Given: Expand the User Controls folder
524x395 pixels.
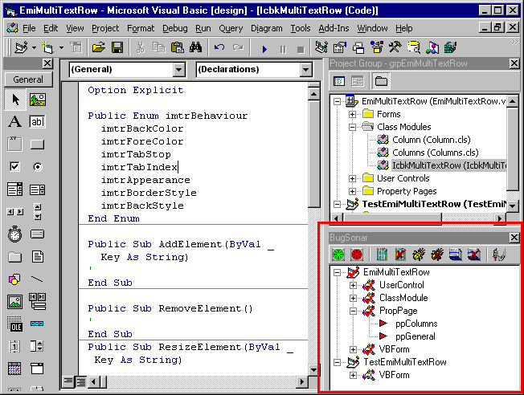Looking at the screenshot, I should coord(352,178).
